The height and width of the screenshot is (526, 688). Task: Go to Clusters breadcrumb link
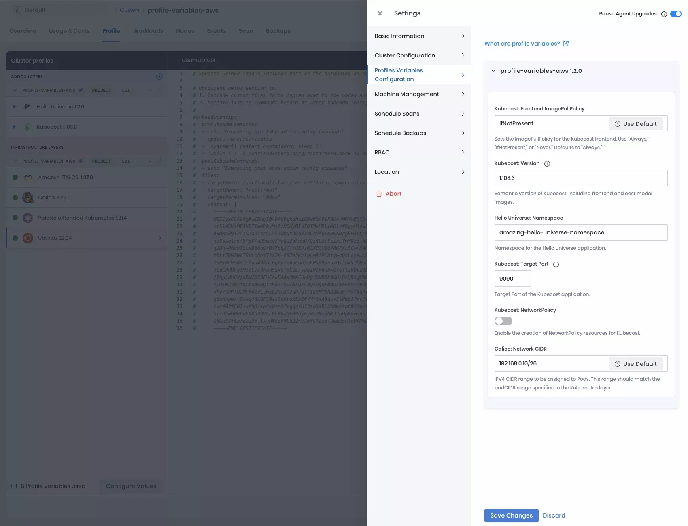[x=130, y=10]
